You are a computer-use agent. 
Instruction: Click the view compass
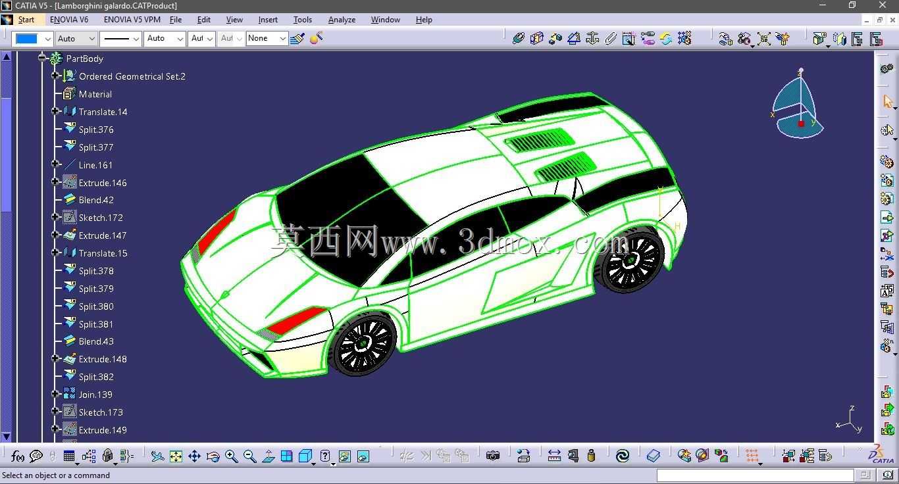(798, 105)
